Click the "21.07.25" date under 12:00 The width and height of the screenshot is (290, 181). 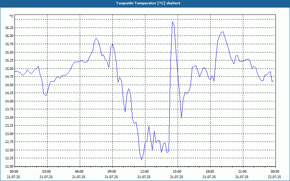(144, 177)
